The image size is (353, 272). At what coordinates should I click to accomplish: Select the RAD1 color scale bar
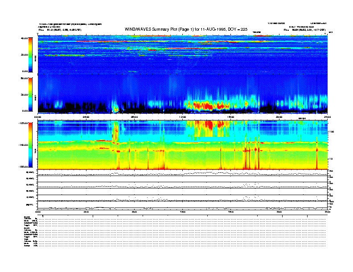(30, 94)
